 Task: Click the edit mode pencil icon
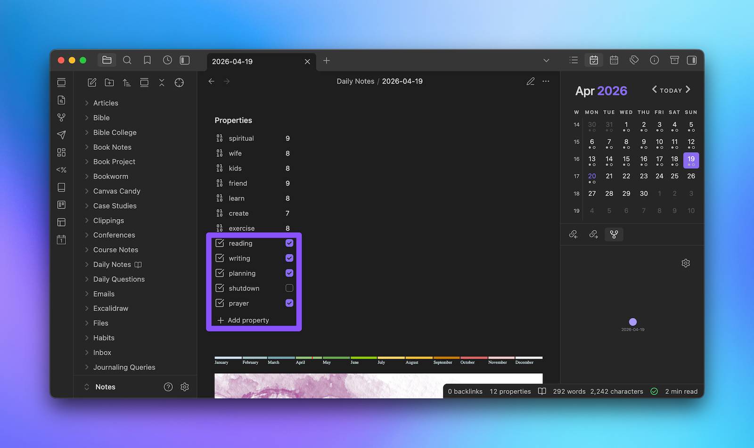(530, 81)
